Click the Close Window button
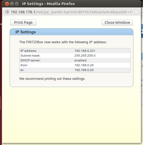Image resolution: width=143 pixels, height=145 pixels. [117, 22]
